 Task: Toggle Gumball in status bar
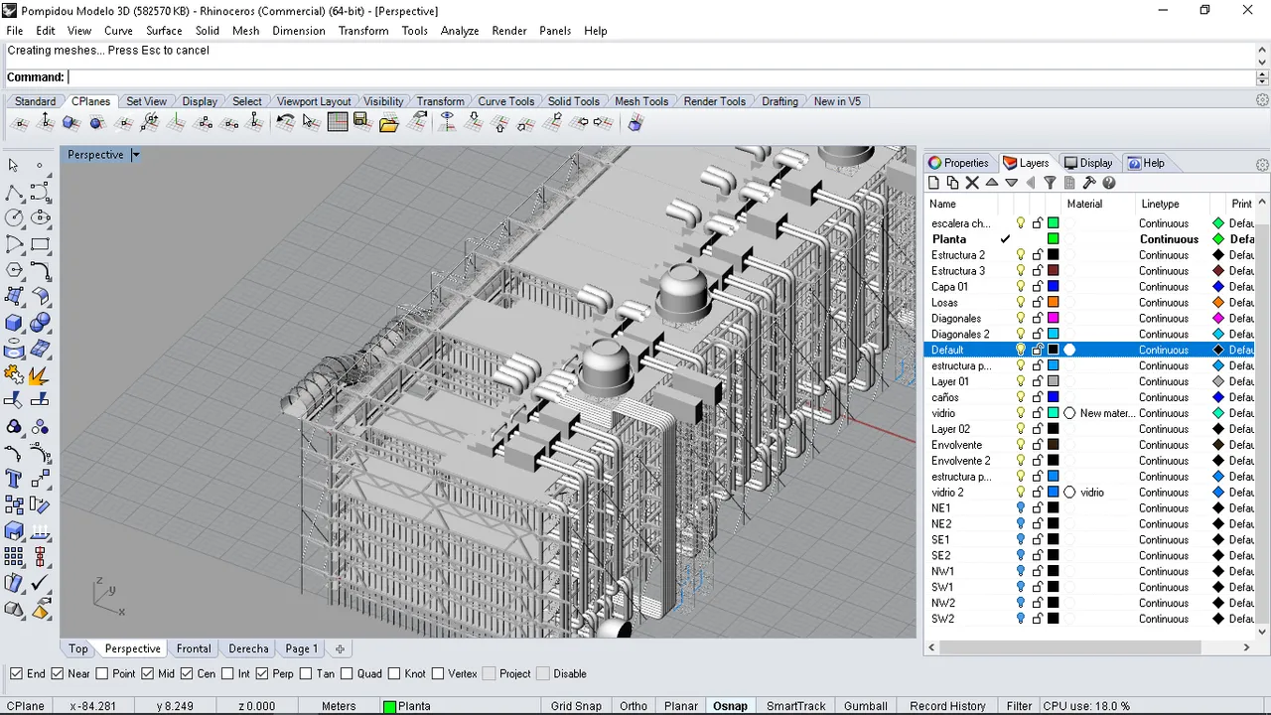866,706
